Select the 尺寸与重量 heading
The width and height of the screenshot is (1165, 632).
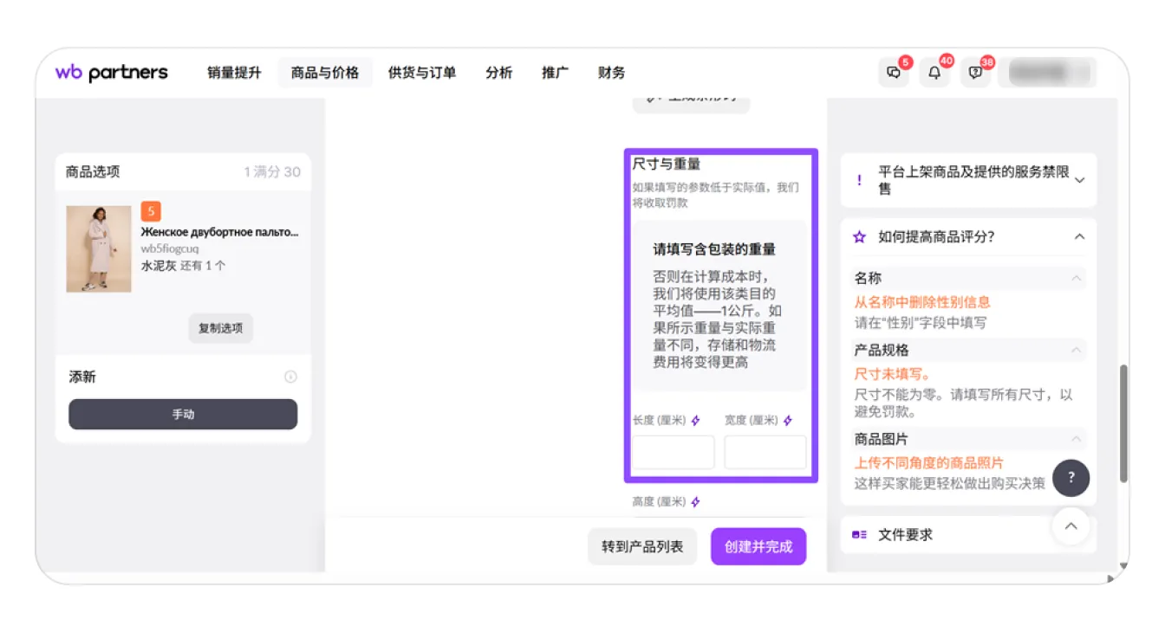667,164
